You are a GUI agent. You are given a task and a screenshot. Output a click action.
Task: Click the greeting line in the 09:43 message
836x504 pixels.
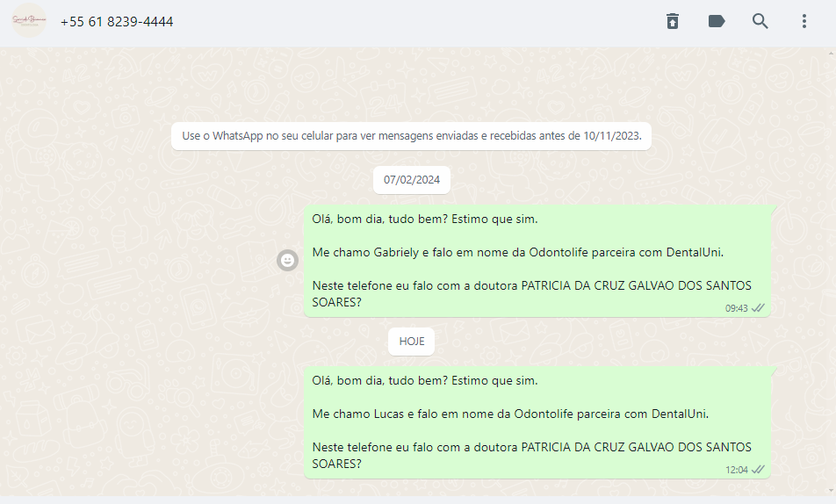pos(425,220)
